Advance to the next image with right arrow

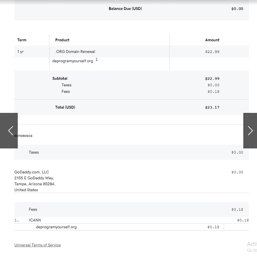coord(250,131)
